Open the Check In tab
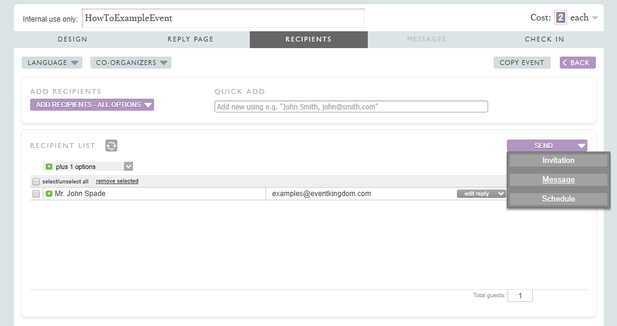The image size is (617, 326). (544, 39)
